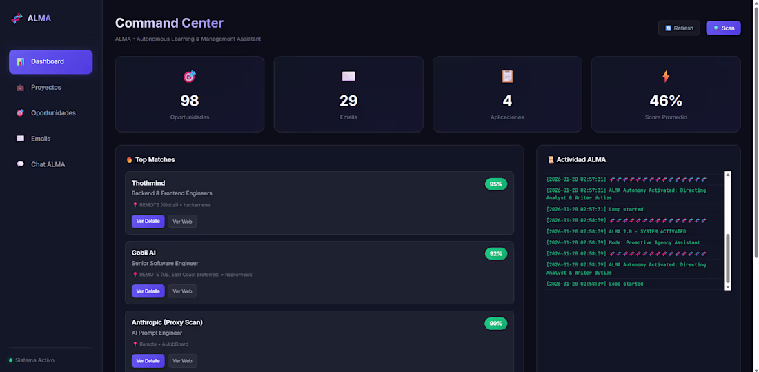Click the Anthropic (Proxy Scan) title
The image size is (759, 372).
pos(167,322)
